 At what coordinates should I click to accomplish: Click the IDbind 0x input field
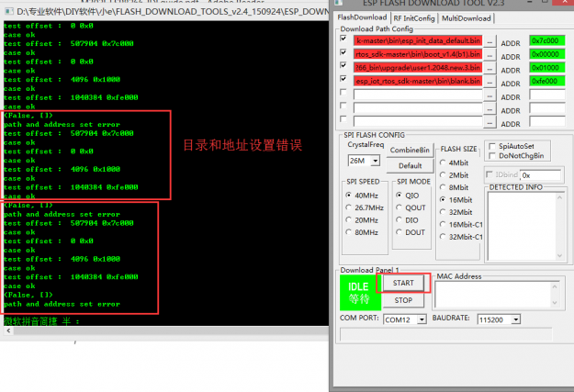tap(541, 175)
